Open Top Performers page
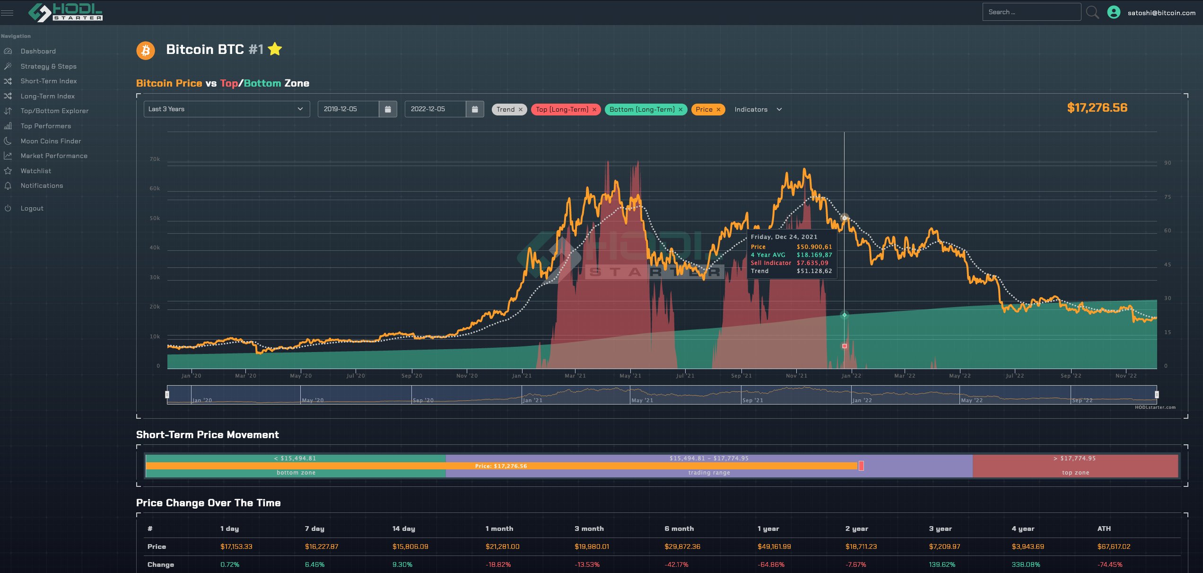1203x573 pixels. tap(46, 126)
